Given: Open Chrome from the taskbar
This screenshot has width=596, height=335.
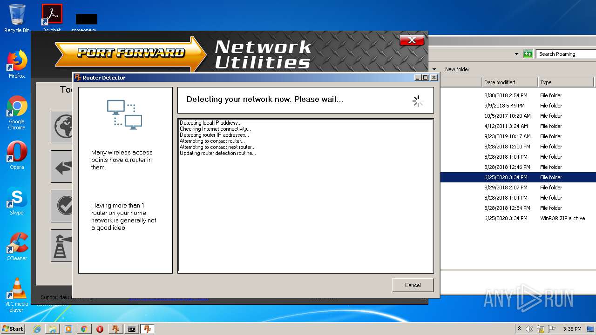Looking at the screenshot, I should point(84,329).
